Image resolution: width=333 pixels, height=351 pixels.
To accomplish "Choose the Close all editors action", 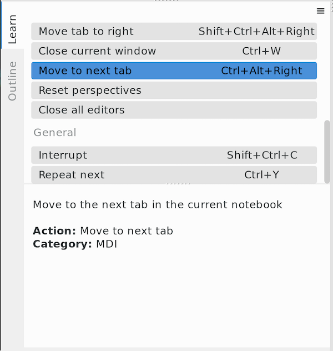I will 82,109.
